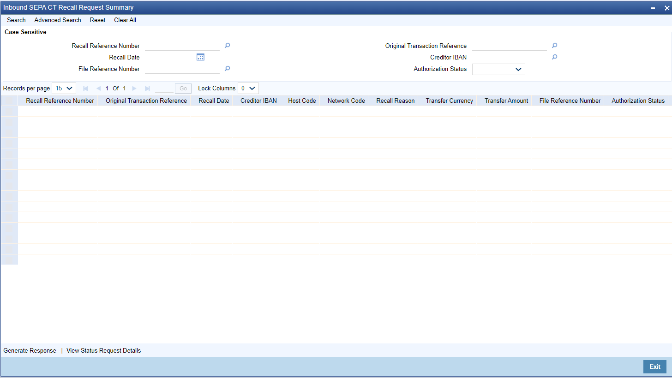Open lookup for Creditor IBAN
This screenshot has width=672, height=378.
[x=554, y=57]
